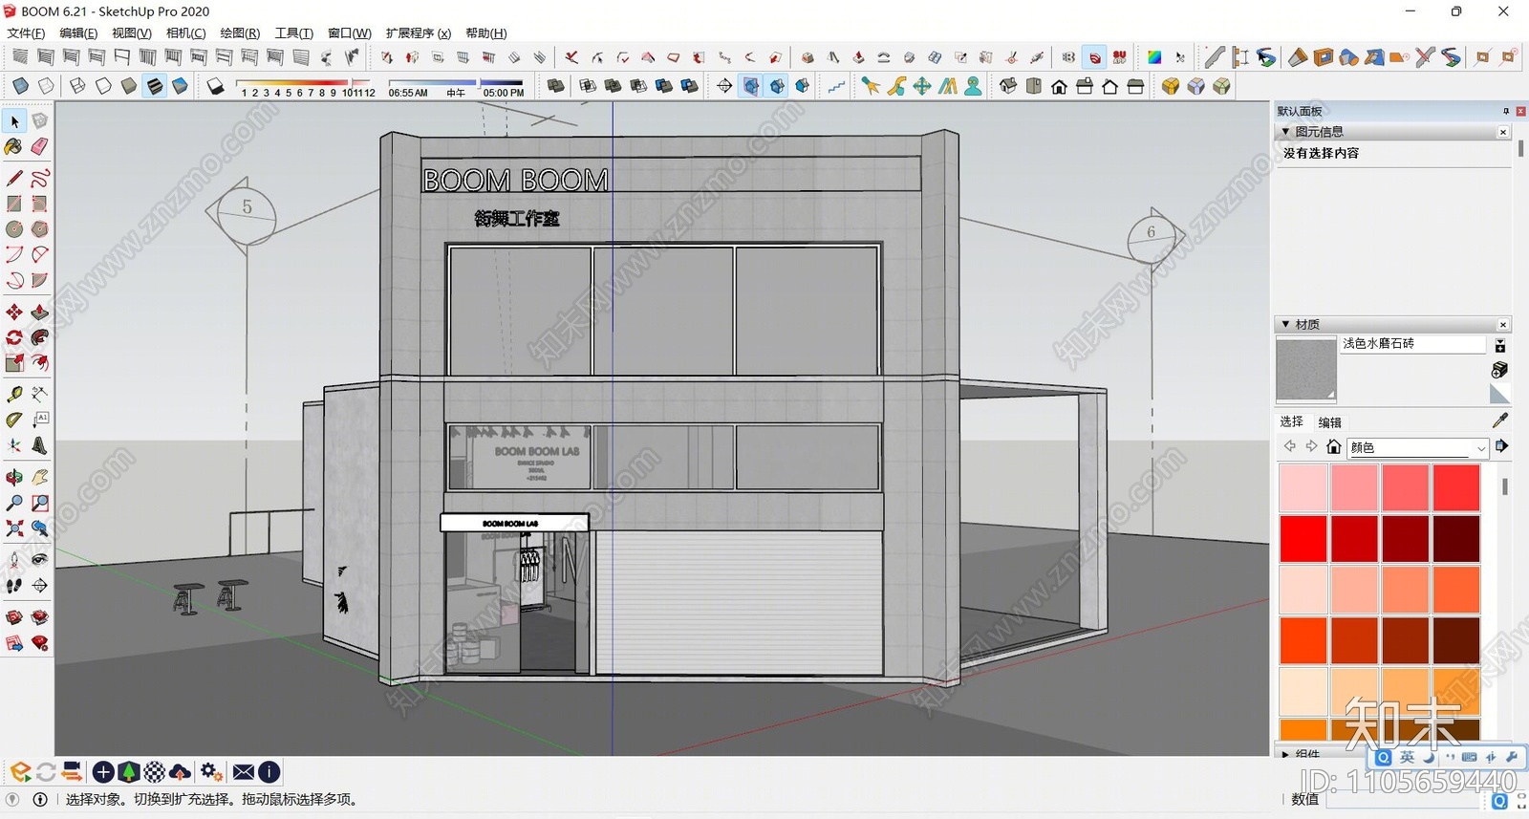Pick the material sample eyedropper
Image resolution: width=1529 pixels, height=819 pixels.
click(1500, 420)
